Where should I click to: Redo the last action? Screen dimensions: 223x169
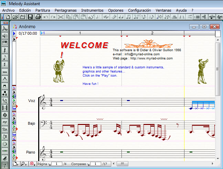click(53, 17)
